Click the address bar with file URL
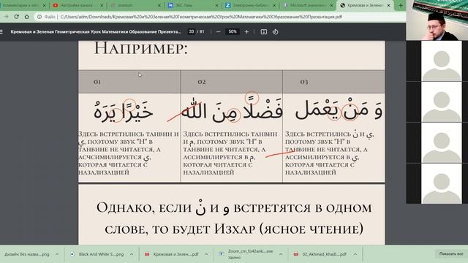This screenshot has height=263, width=468. 201,17
